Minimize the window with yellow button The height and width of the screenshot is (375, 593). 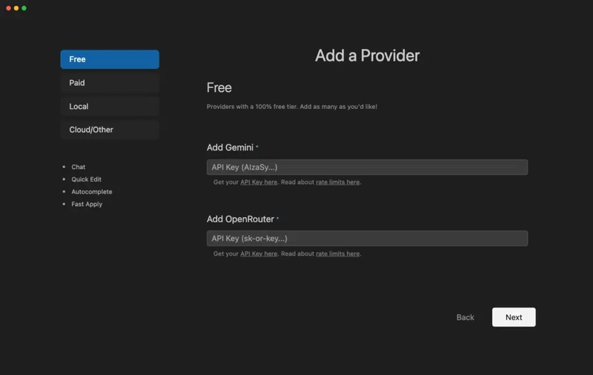(x=16, y=8)
